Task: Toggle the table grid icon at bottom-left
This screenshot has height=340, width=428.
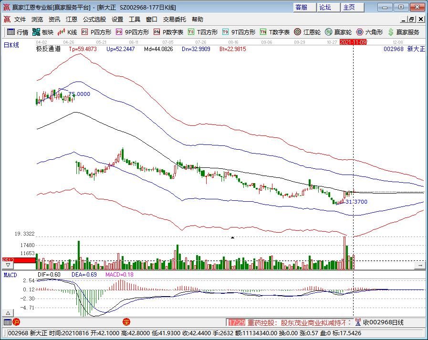Action: tap(7, 322)
